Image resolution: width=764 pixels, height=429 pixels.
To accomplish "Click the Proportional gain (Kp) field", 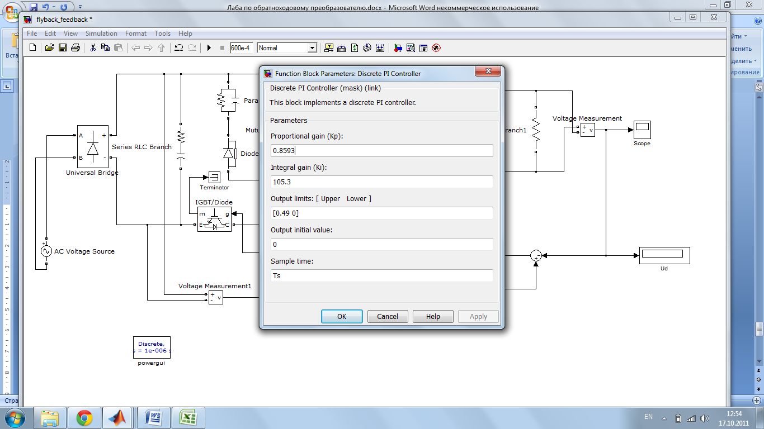I will pyautogui.click(x=381, y=150).
